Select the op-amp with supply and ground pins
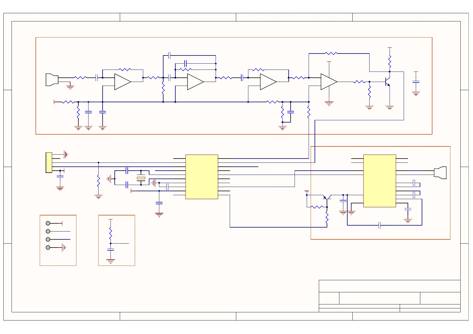The height and width of the screenshot is (334, 473). [329, 82]
